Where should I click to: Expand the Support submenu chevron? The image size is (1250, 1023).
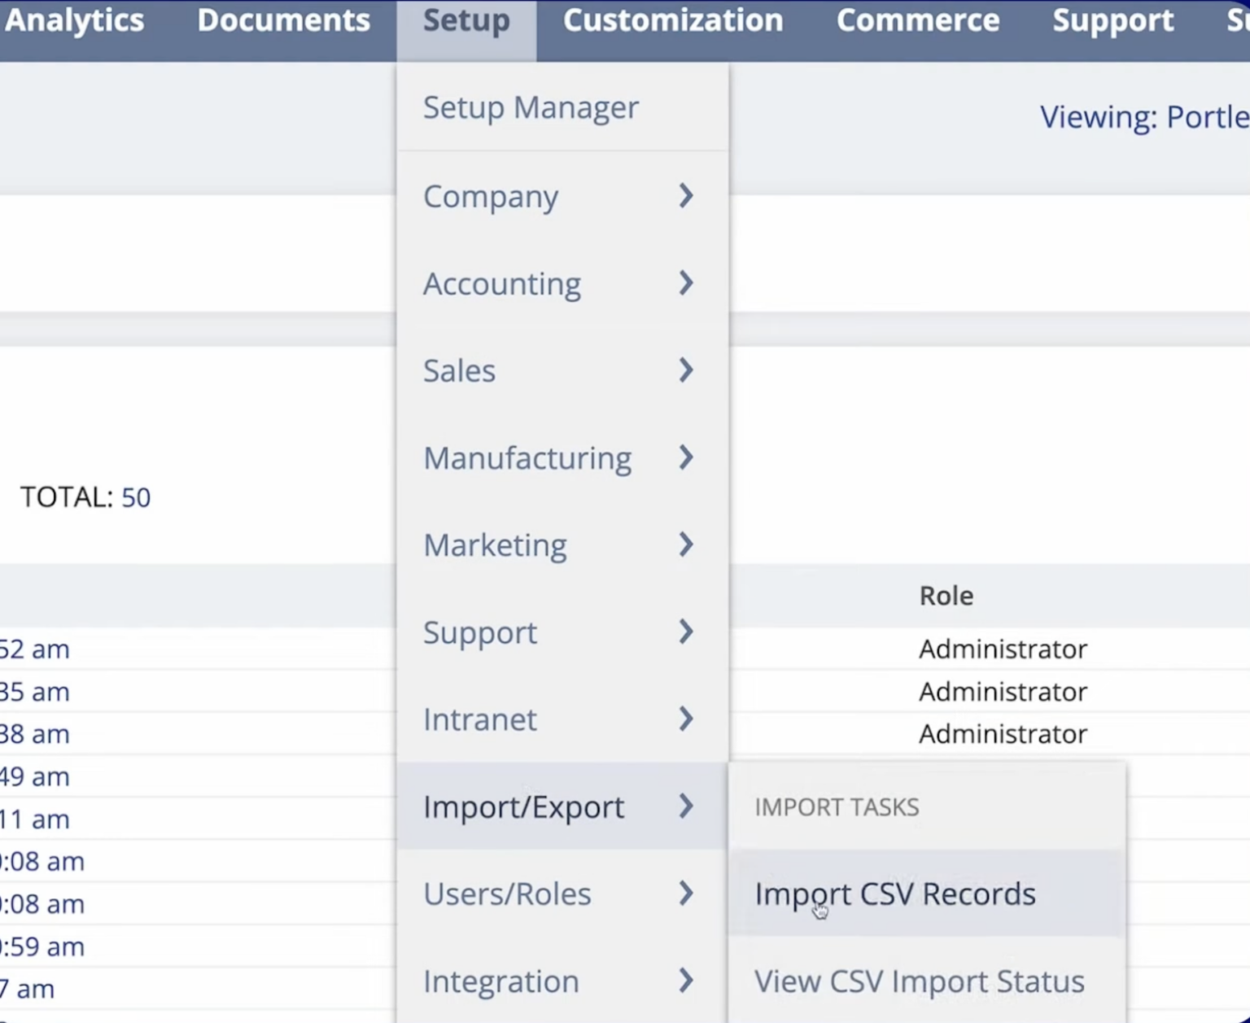pyautogui.click(x=686, y=632)
